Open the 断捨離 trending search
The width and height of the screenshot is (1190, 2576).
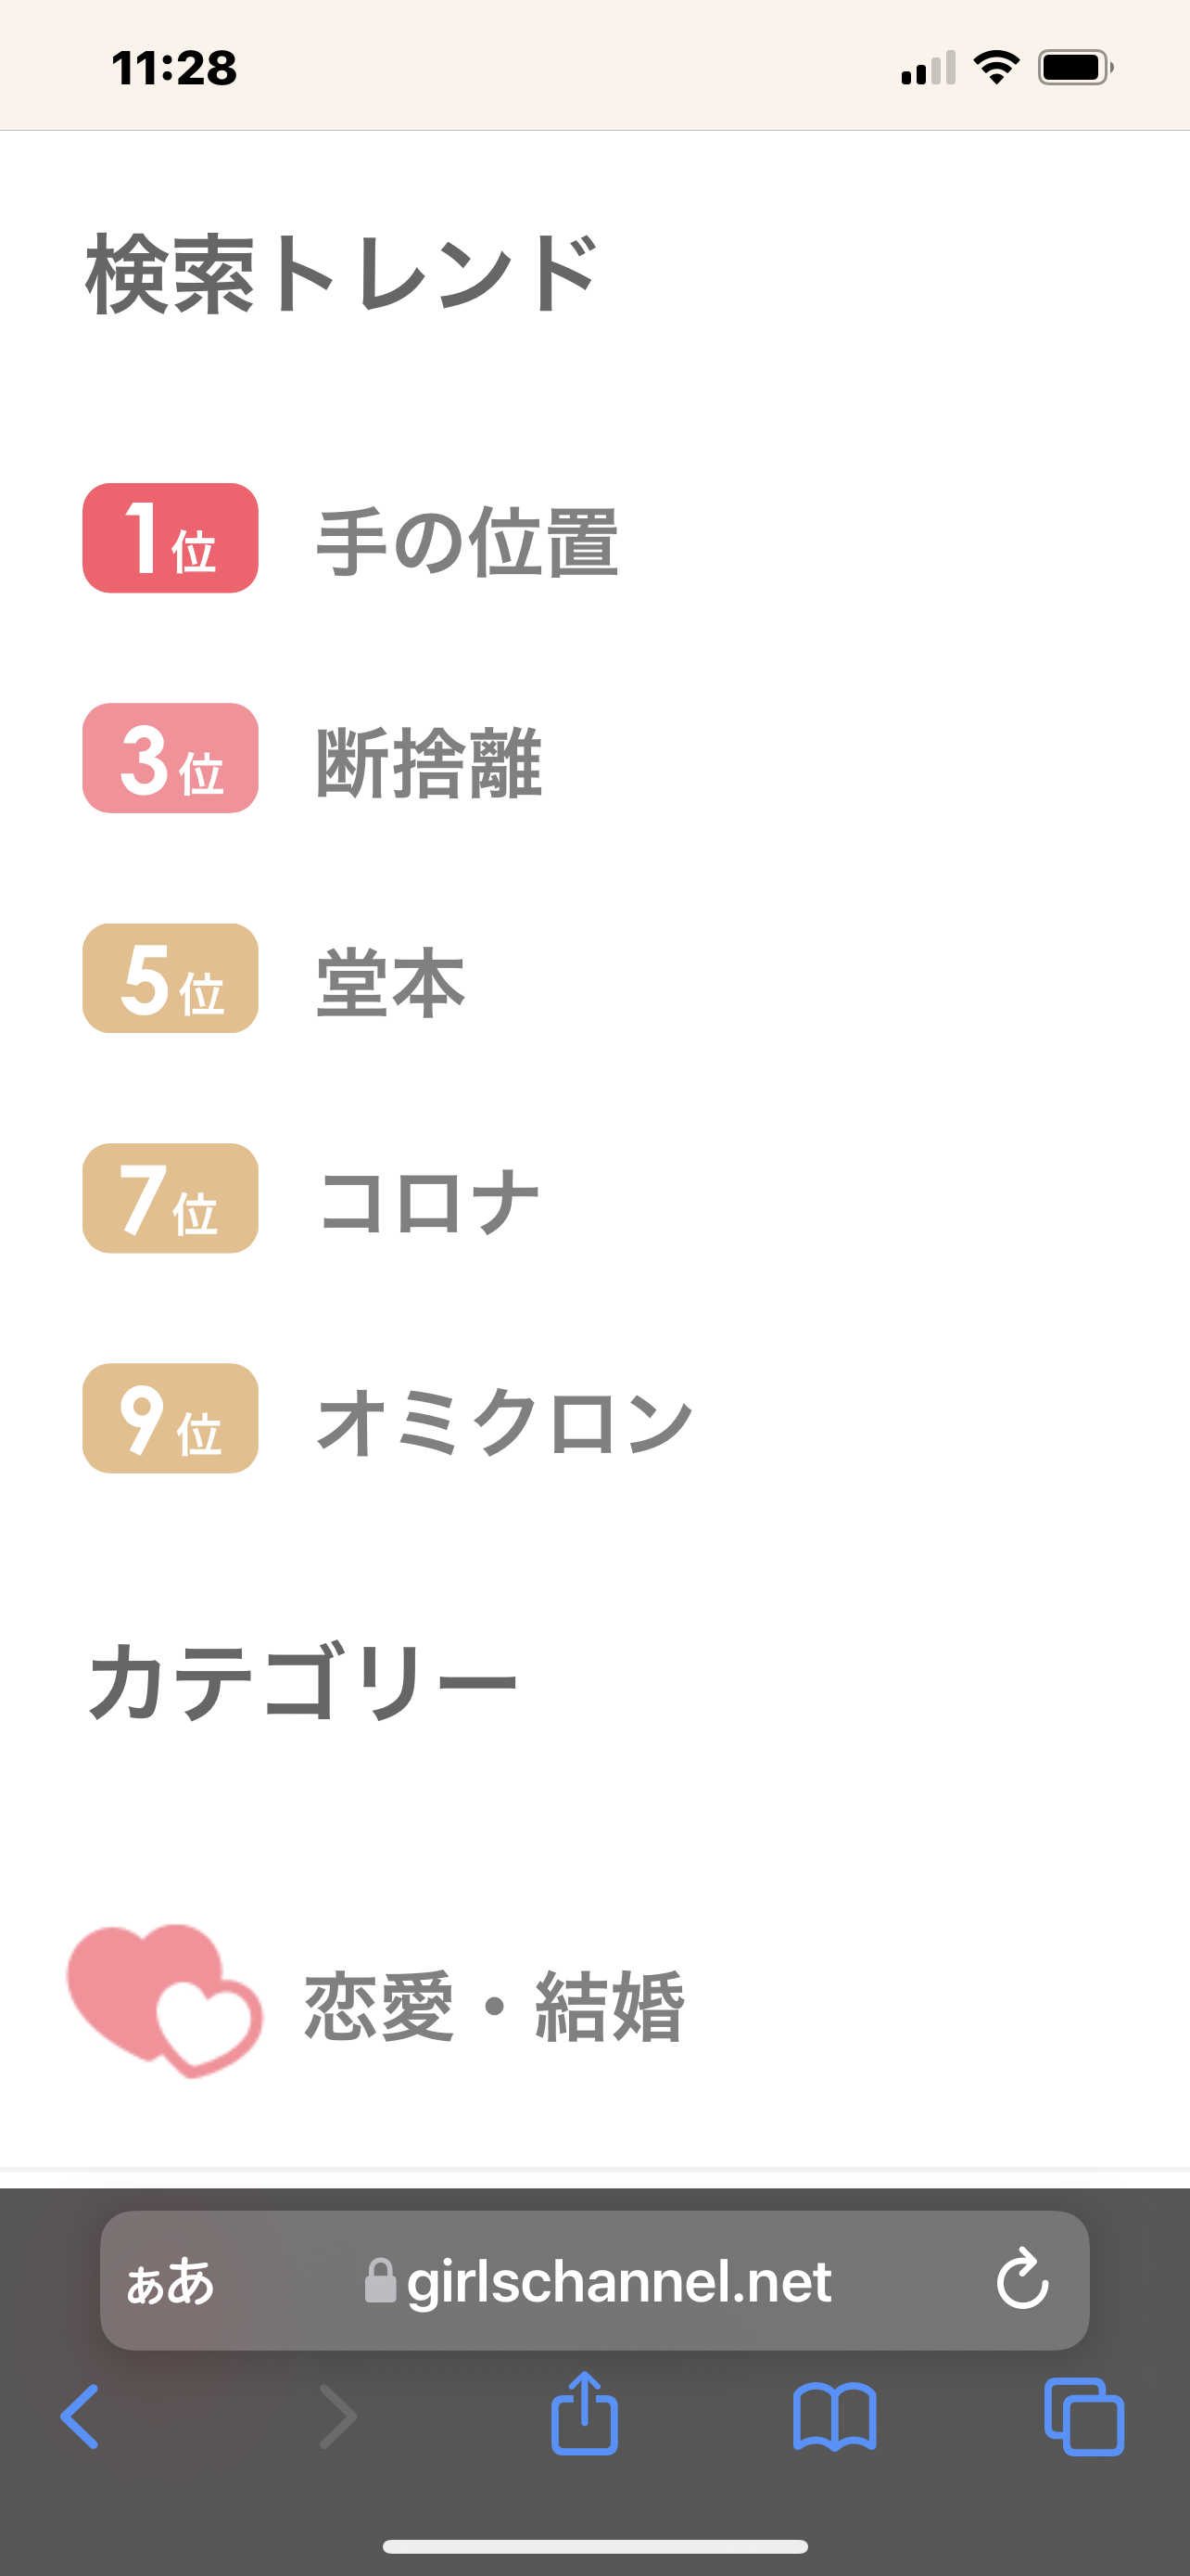(430, 760)
